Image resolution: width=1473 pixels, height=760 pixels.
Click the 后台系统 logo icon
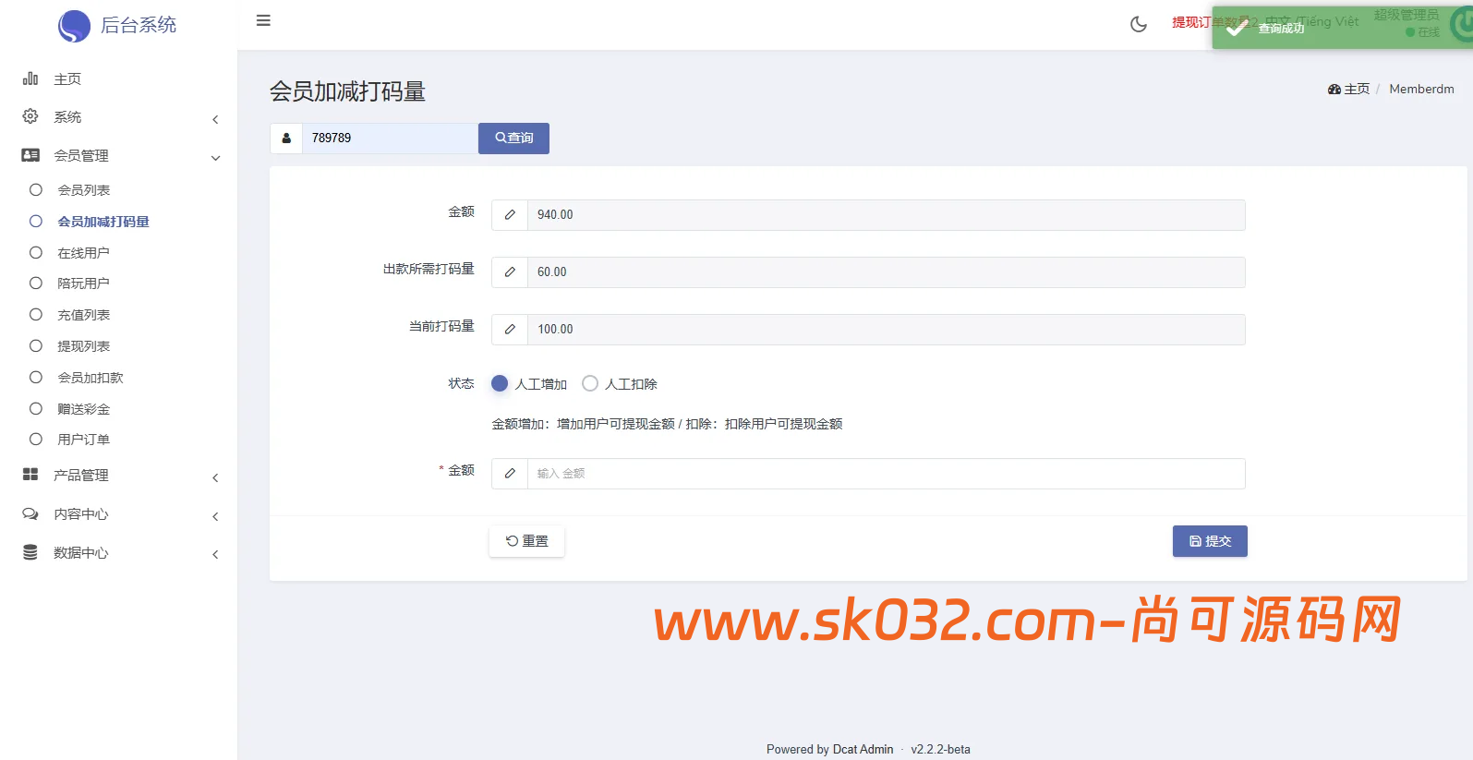tap(74, 26)
